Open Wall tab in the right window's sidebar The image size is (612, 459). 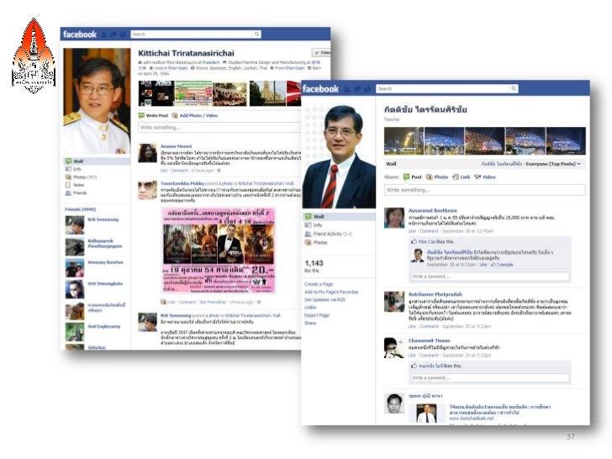coord(339,216)
